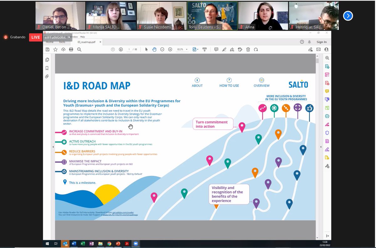Click HOW TO USE in the PDF

tap(229, 83)
